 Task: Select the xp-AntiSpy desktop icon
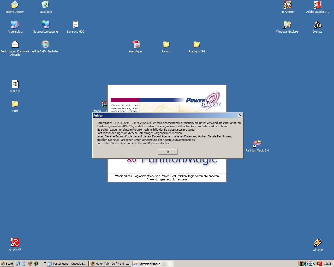(287, 7)
